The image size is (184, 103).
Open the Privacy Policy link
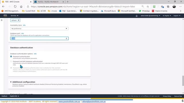click(x=167, y=96)
